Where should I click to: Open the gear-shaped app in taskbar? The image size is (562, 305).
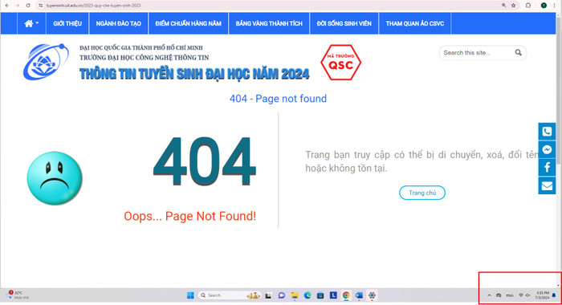[372, 295]
